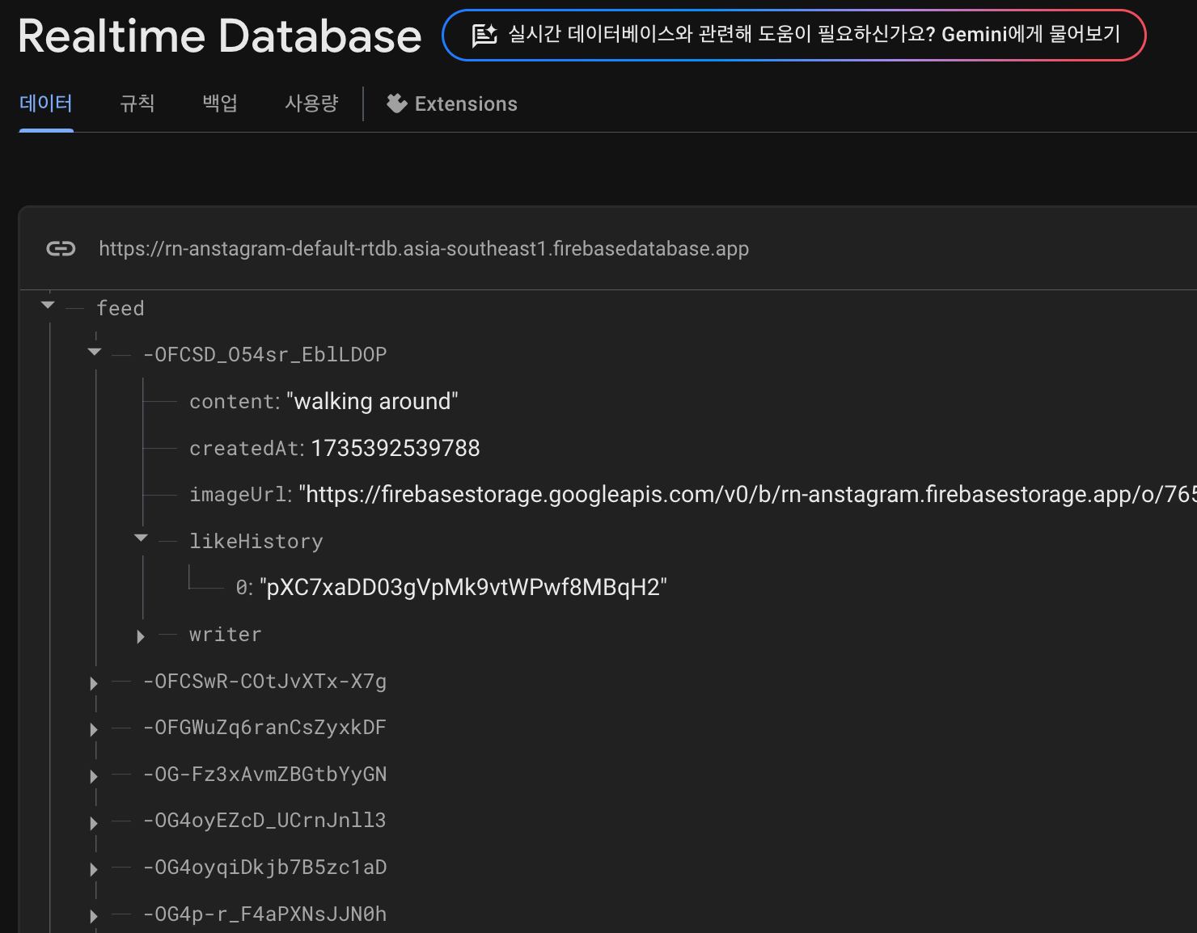Expand the -OG-Fz3xAvmZBGtbYyGN node
The width and height of the screenshot is (1197, 933).
click(x=94, y=776)
